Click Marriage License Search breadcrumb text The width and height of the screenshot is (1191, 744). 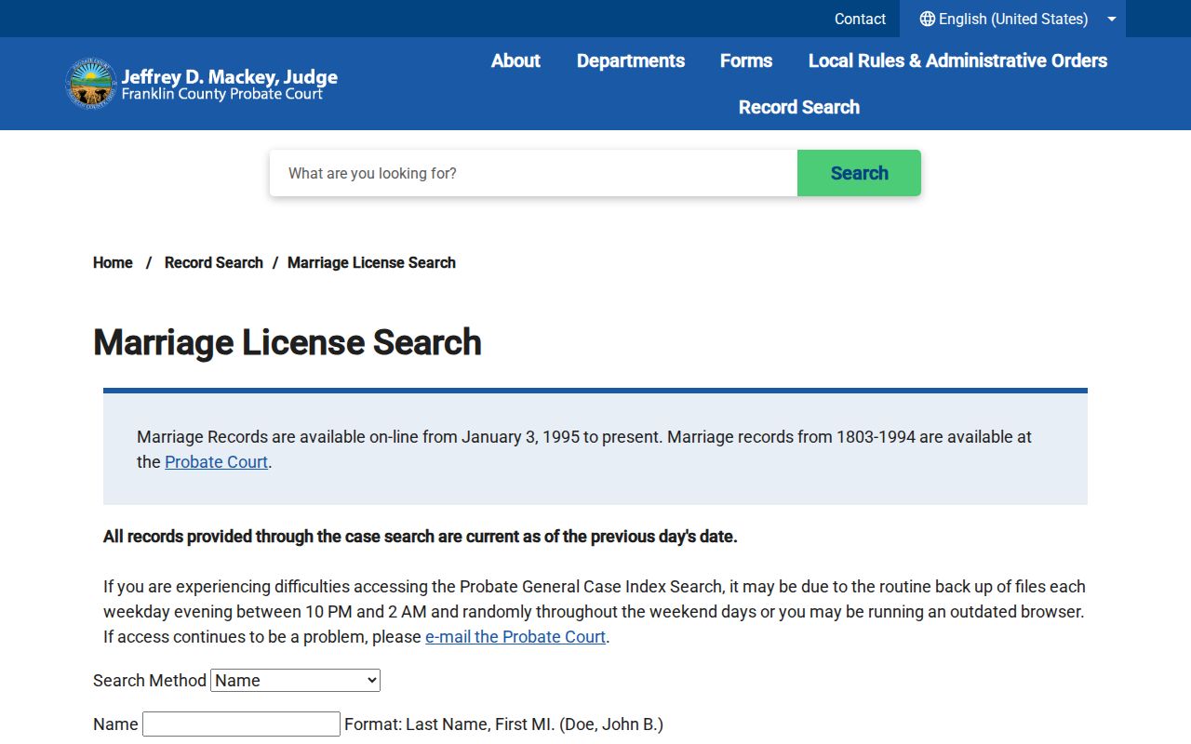371,263
